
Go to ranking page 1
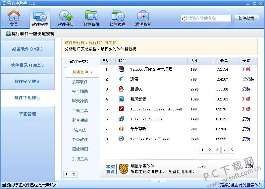pyautogui.click(x=202, y=150)
